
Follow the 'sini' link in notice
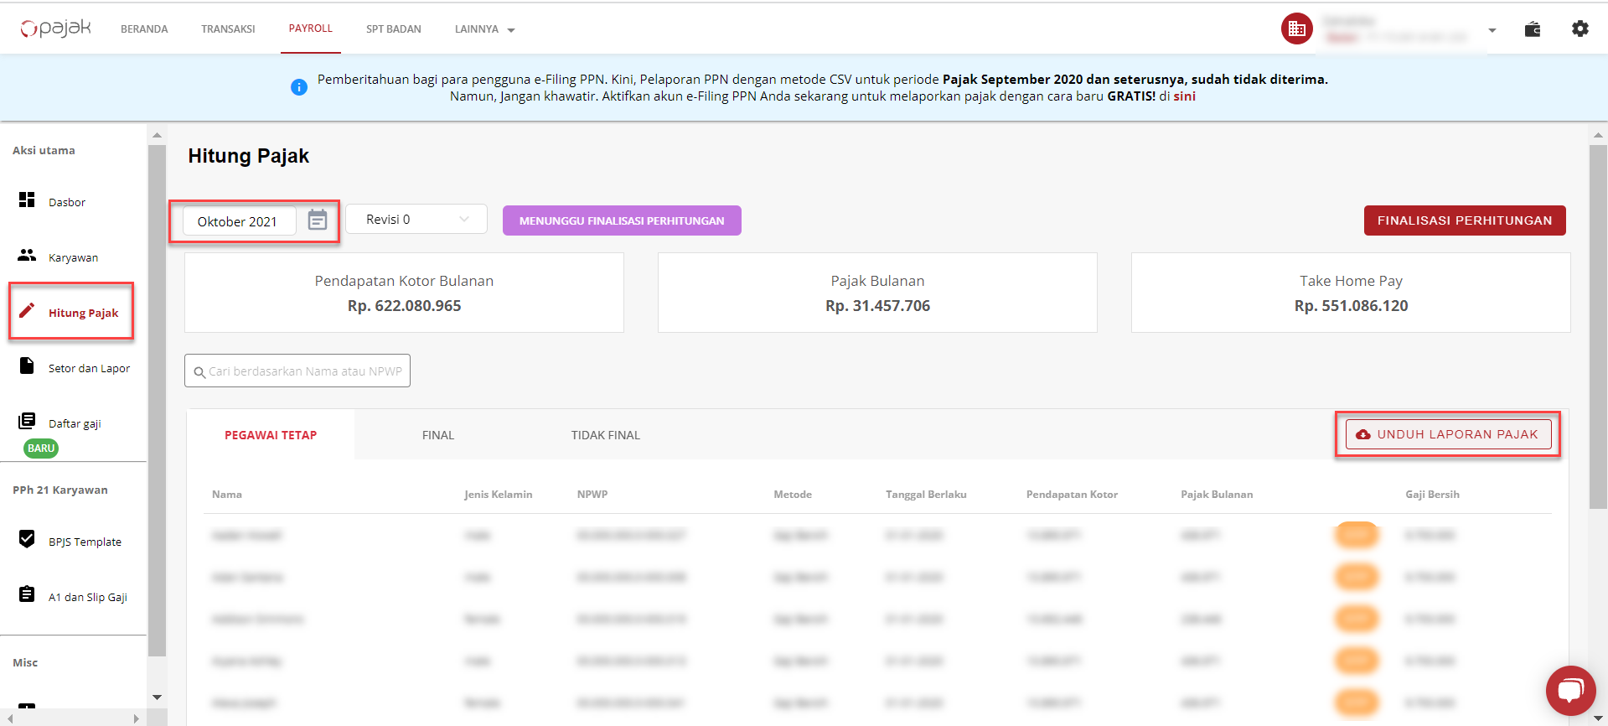(1184, 96)
